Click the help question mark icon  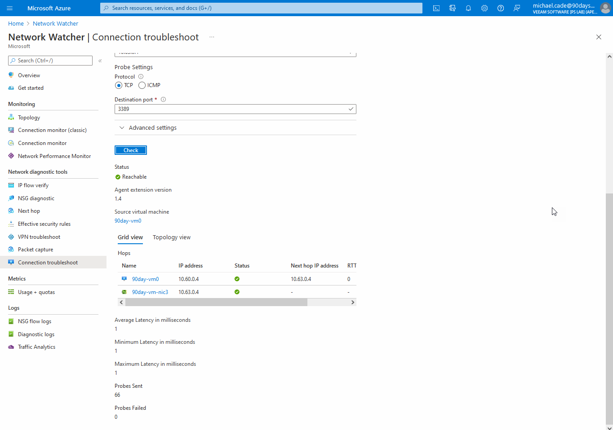click(x=501, y=8)
